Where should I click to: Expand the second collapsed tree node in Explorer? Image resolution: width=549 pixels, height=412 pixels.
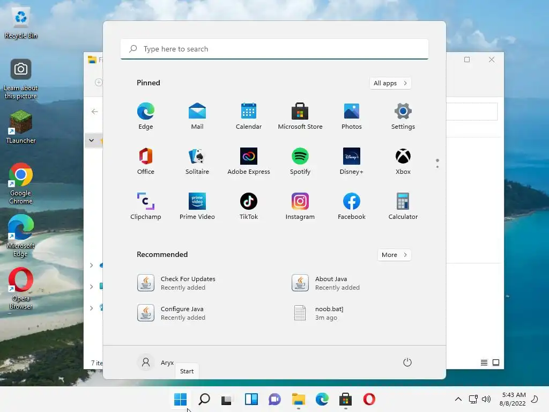pyautogui.click(x=91, y=286)
